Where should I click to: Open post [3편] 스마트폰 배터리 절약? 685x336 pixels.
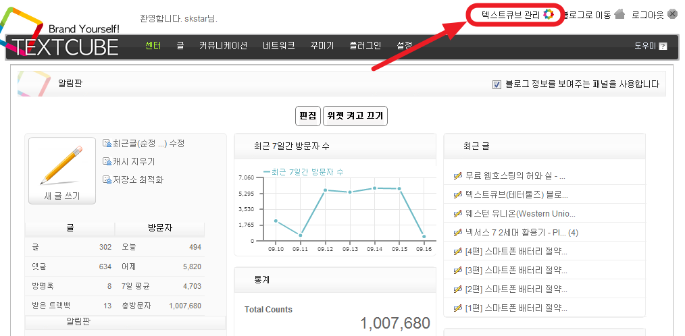[x=516, y=270]
